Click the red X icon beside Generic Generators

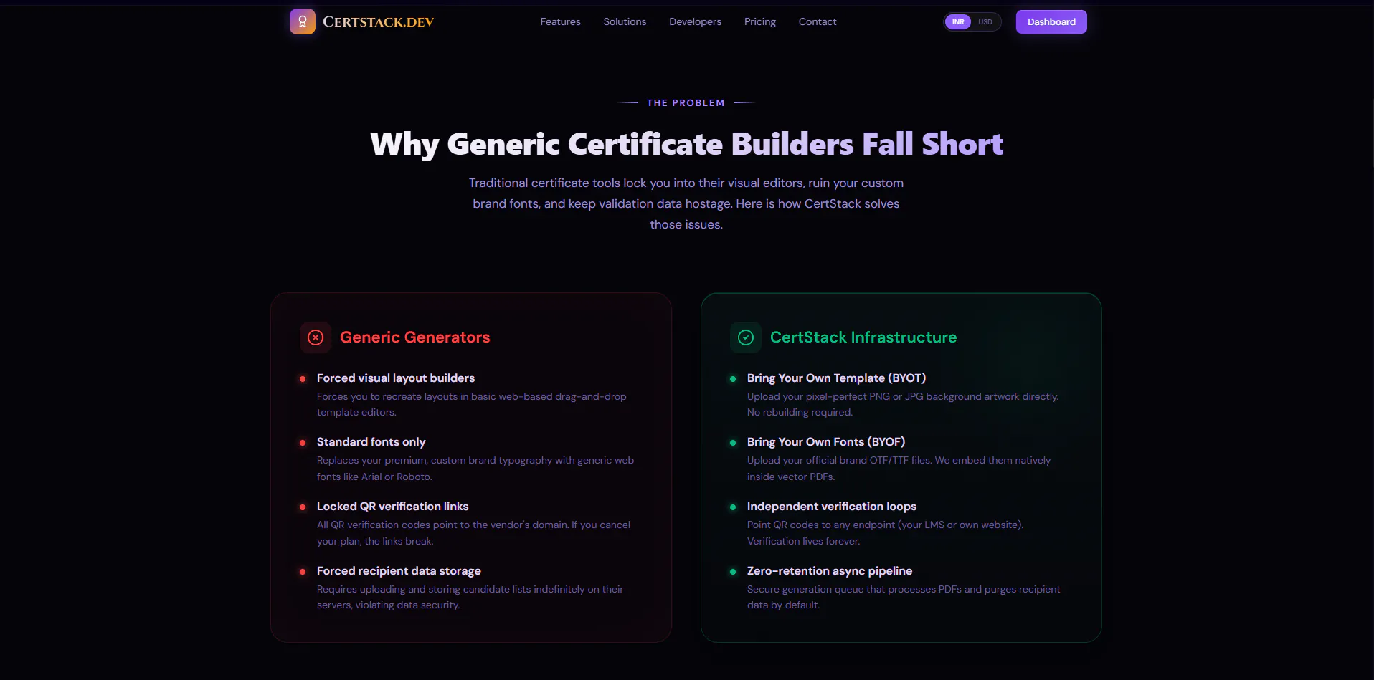[x=316, y=337]
